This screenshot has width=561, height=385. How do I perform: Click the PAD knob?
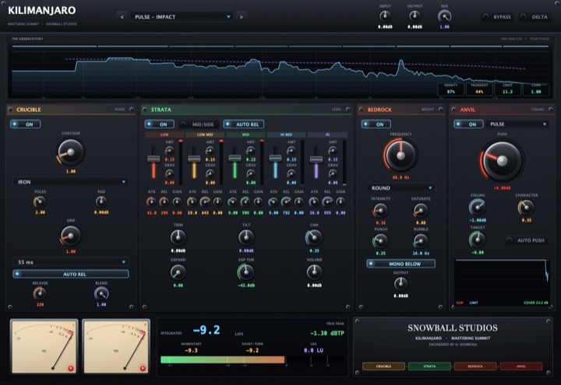point(101,201)
